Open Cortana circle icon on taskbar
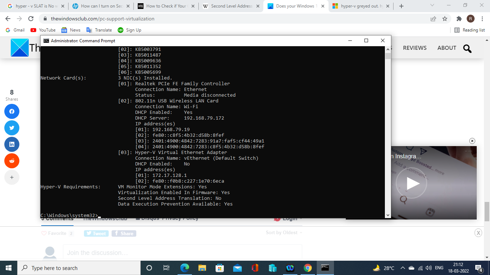The width and height of the screenshot is (490, 275). pos(149,268)
